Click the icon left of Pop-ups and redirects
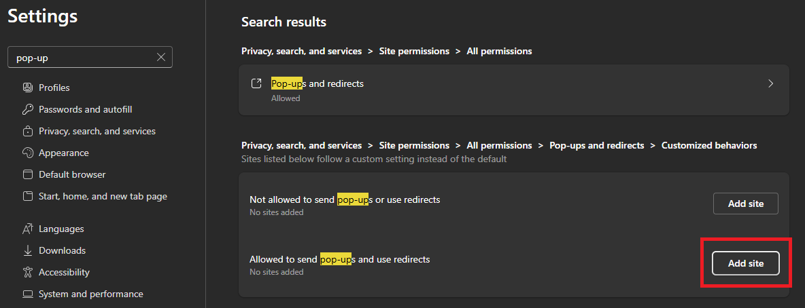 (x=256, y=83)
